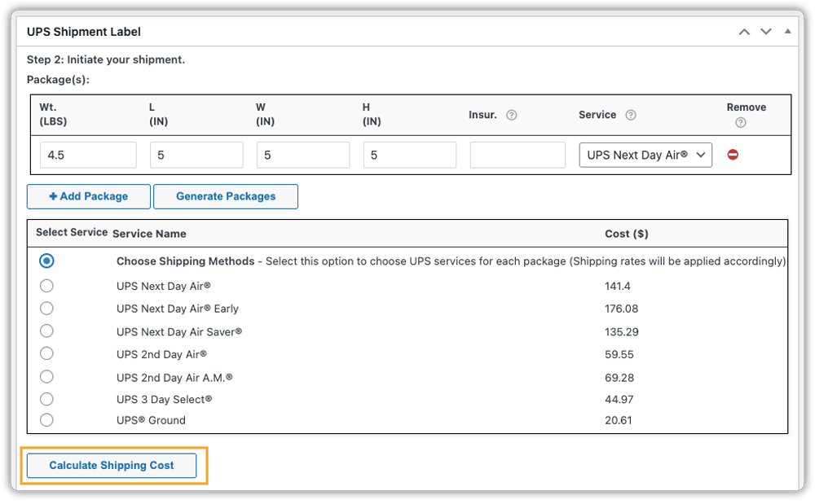This screenshot has width=815, height=504.
Task: Select the UPS 2nd Day Air® radio button
Action: (46, 354)
